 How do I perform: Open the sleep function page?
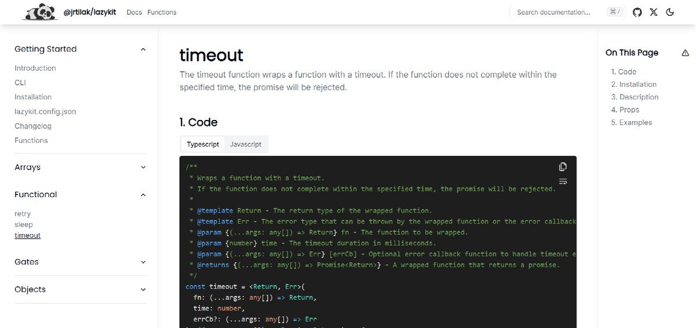coord(24,224)
